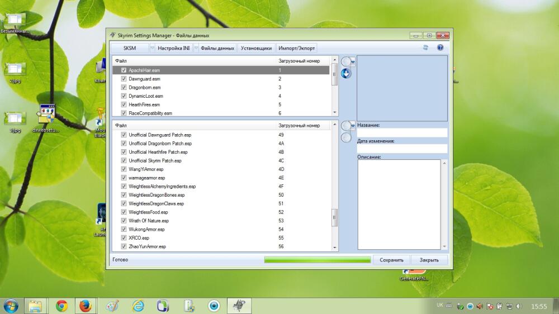Uncheck XRCO.esp checkbox

124,237
